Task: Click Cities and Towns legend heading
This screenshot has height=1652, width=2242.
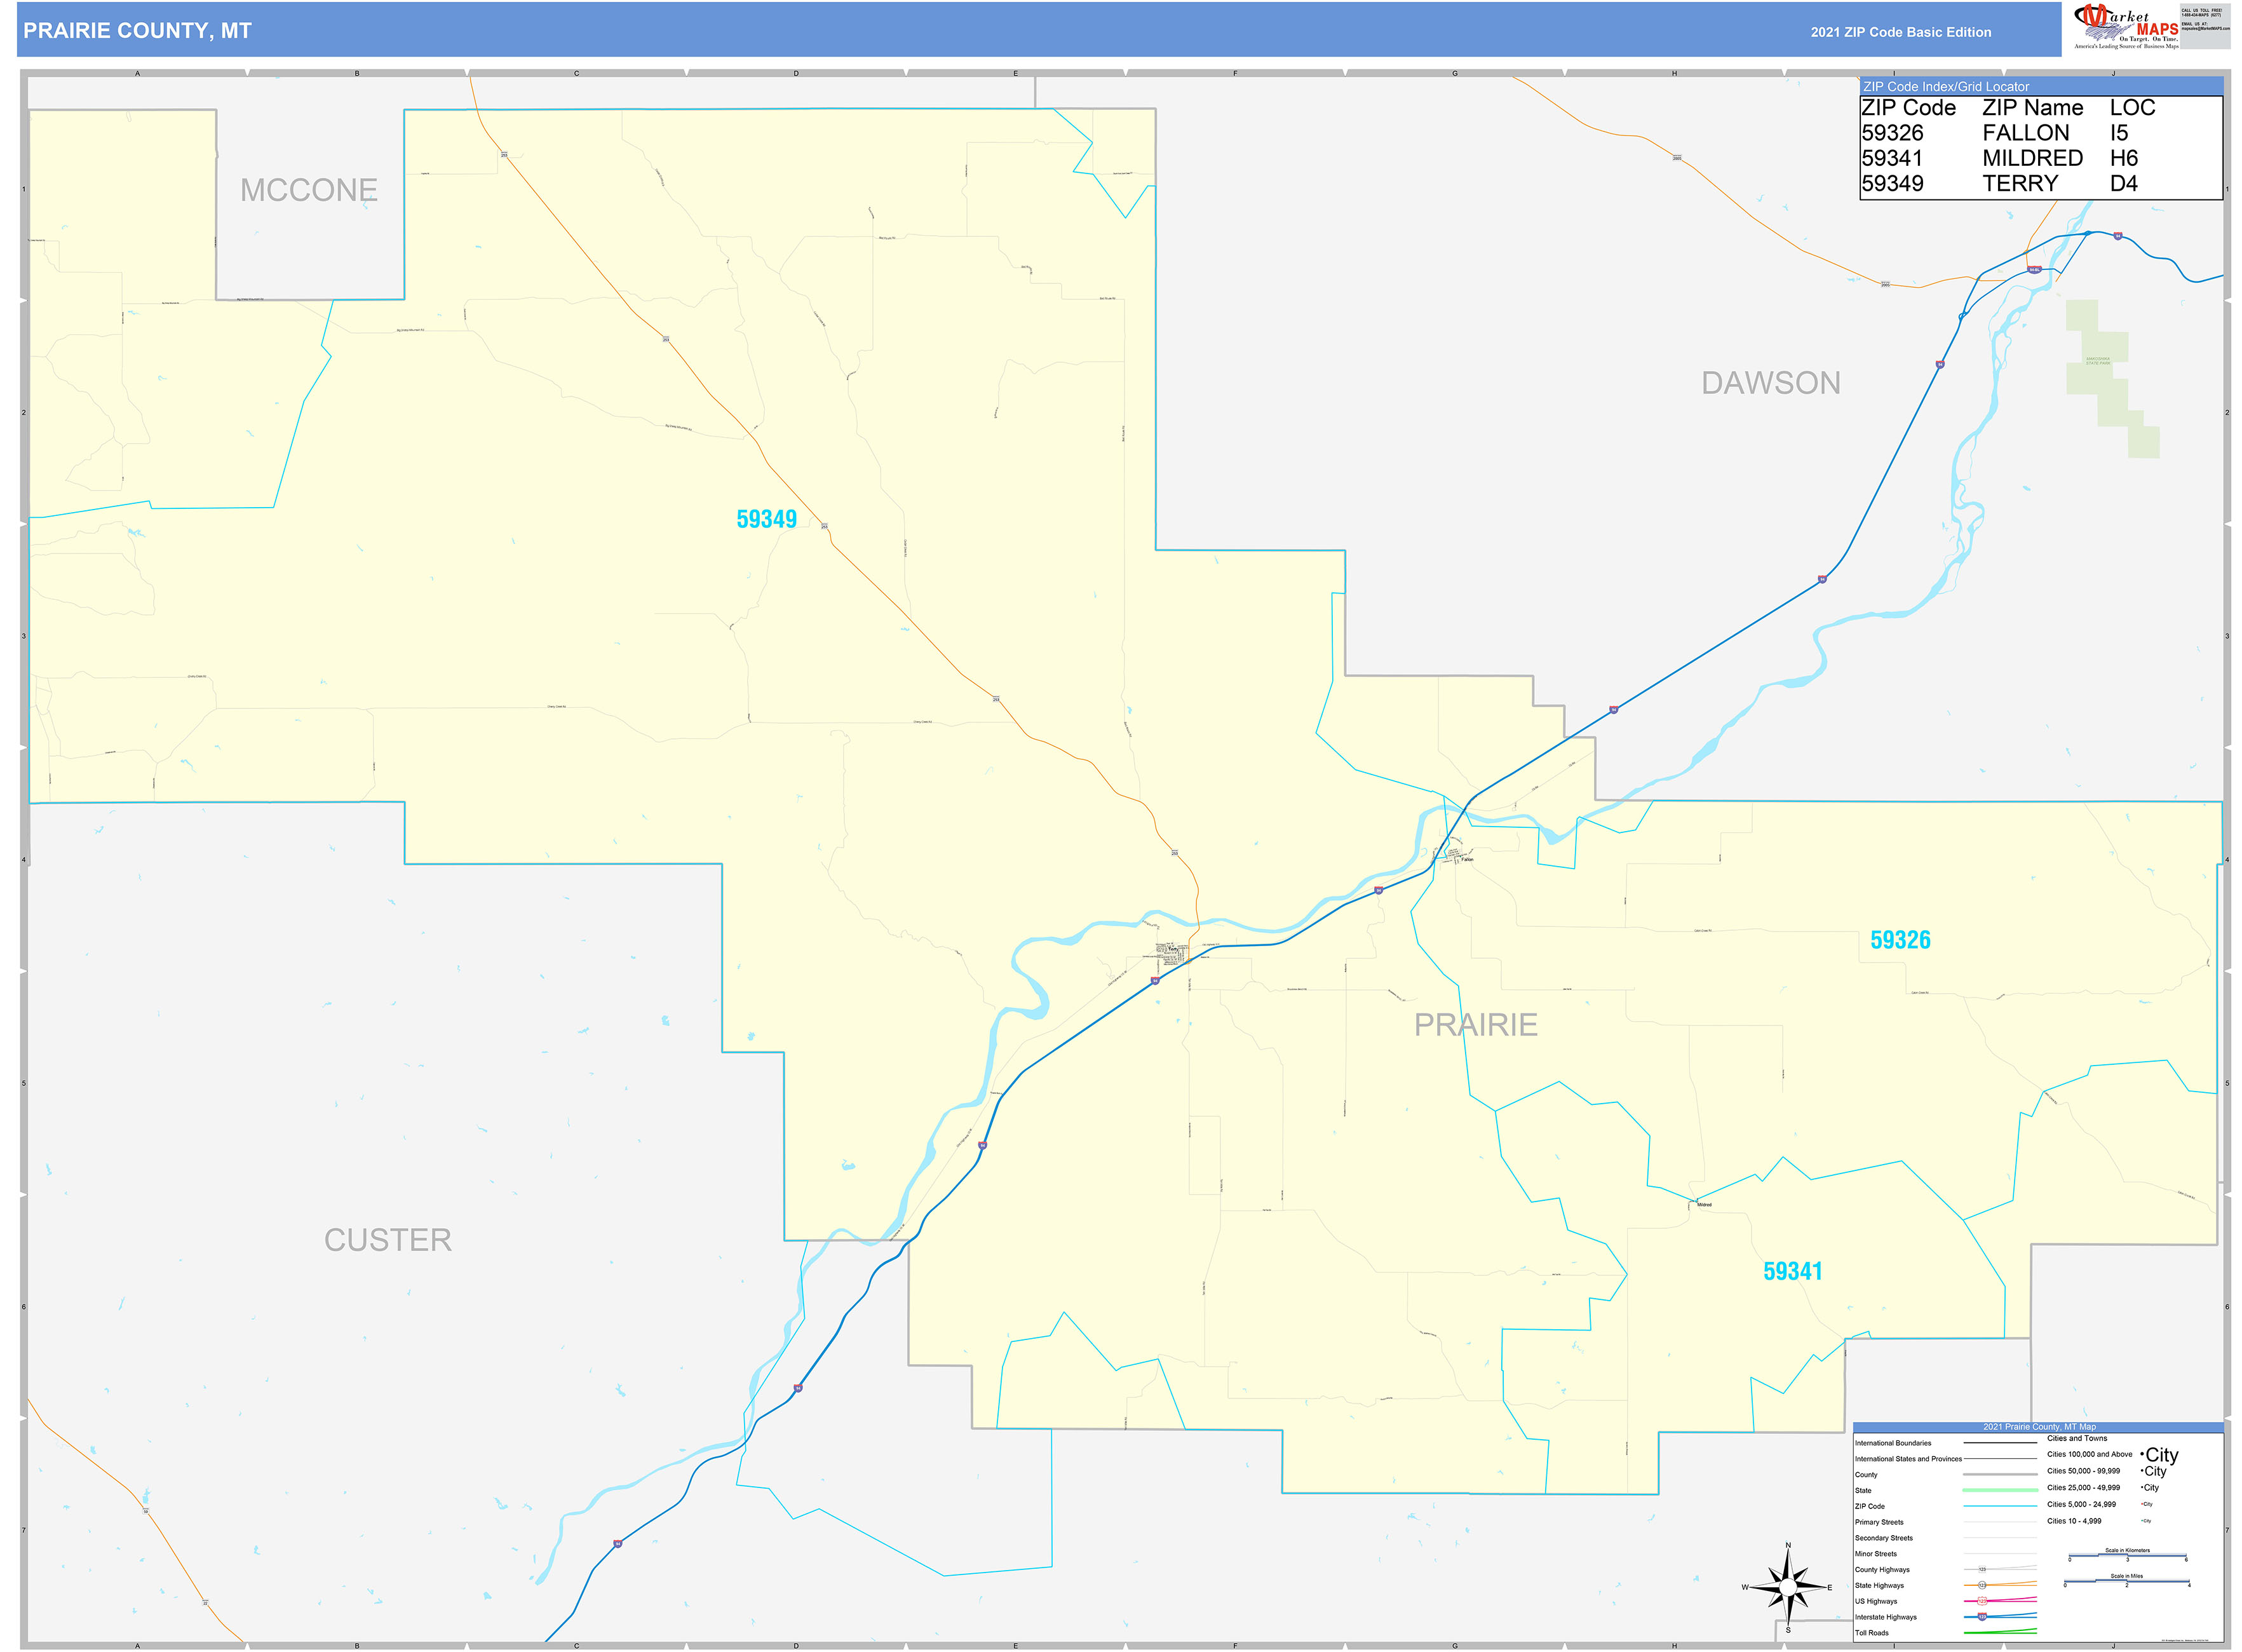Action: 2077,1439
